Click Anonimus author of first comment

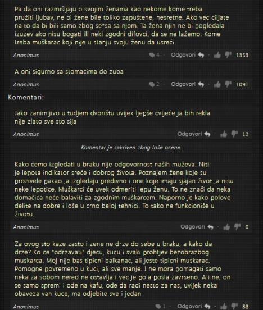point(26,56)
